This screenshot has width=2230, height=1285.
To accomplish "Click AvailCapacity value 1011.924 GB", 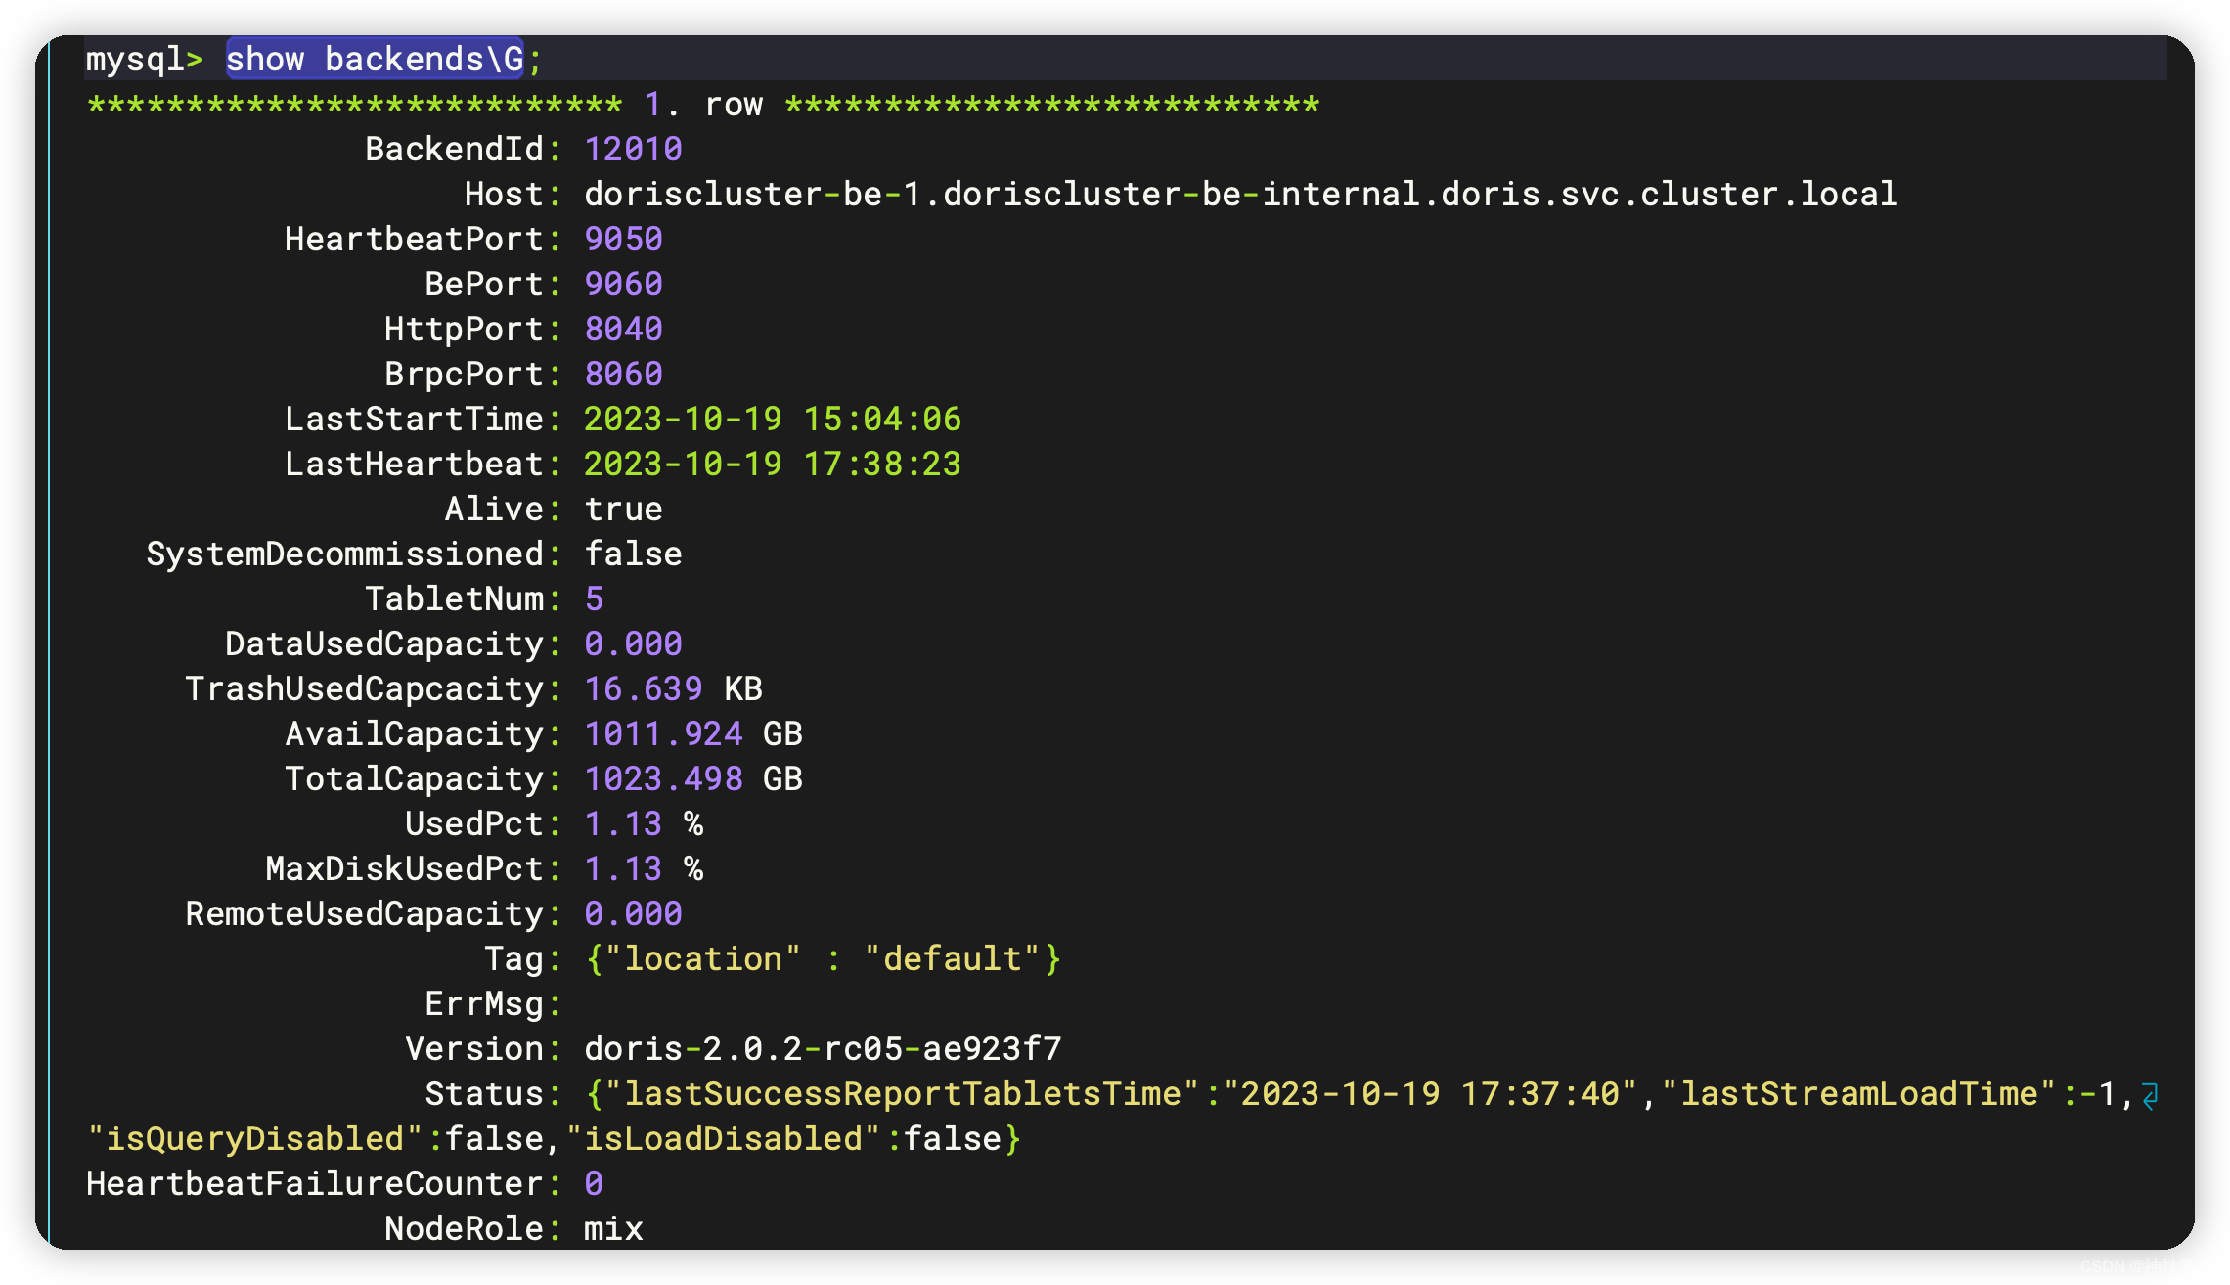I will click(693, 734).
